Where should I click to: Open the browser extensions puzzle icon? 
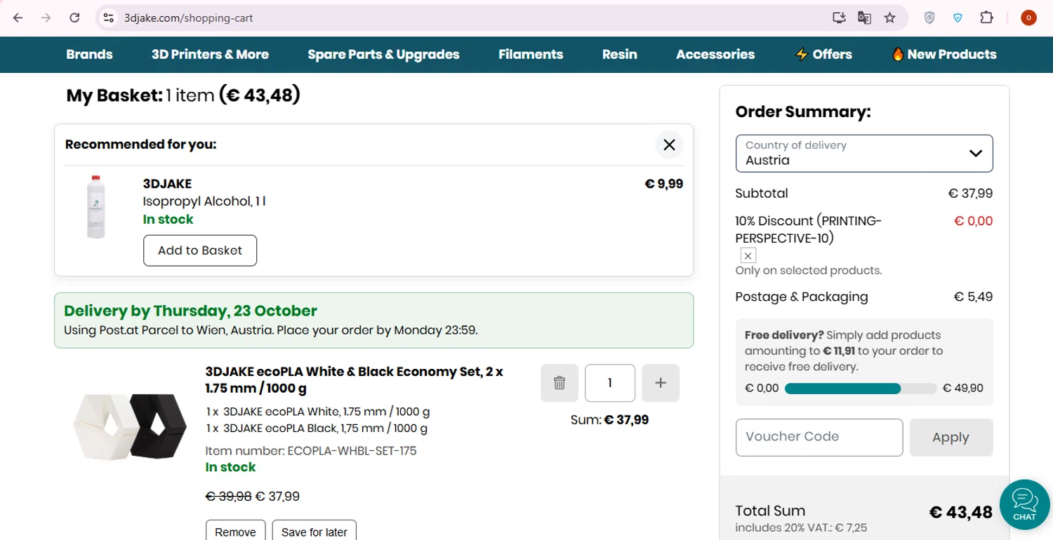click(986, 18)
